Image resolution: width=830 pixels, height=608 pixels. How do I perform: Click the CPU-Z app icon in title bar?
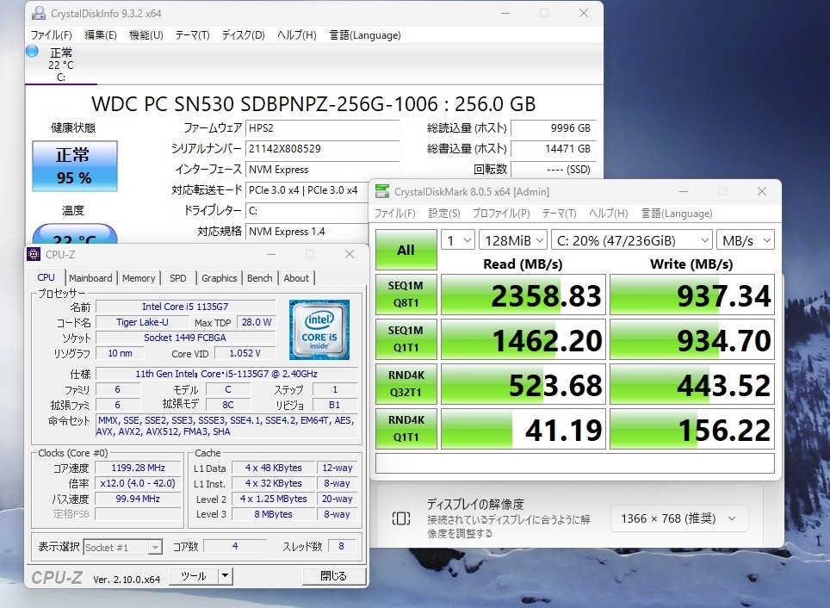coord(34,254)
